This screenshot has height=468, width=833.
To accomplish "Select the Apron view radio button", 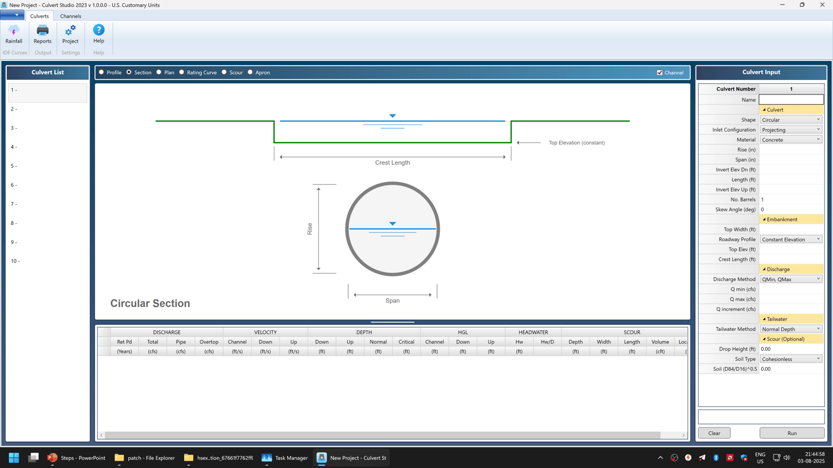I will (250, 72).
